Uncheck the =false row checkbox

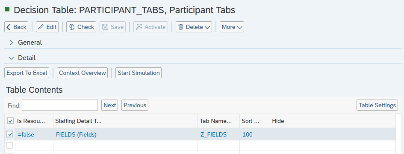tap(10, 134)
